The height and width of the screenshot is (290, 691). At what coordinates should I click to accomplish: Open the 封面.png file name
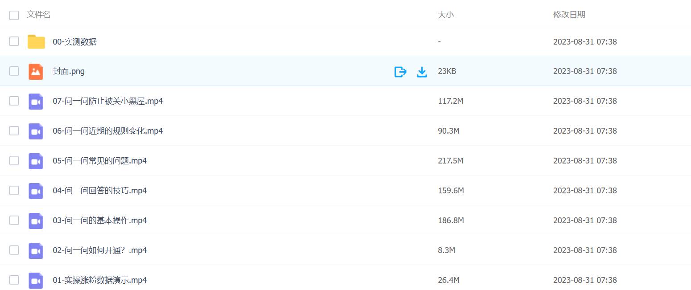click(69, 71)
